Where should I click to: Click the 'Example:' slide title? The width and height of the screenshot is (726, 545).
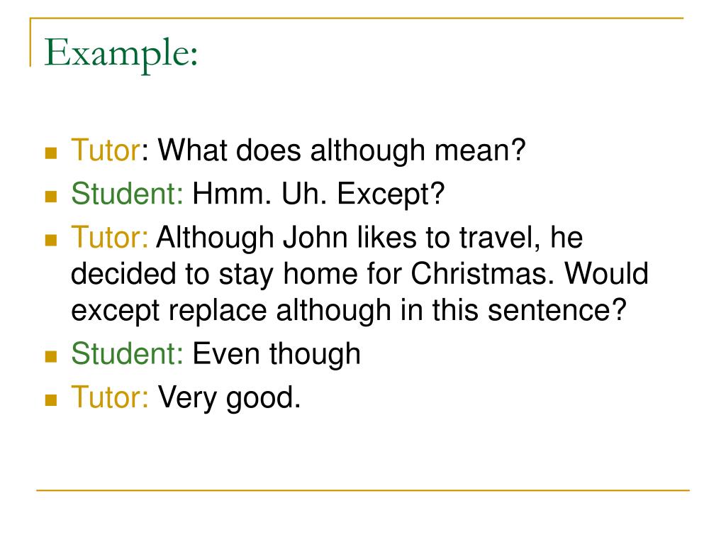[x=121, y=53]
